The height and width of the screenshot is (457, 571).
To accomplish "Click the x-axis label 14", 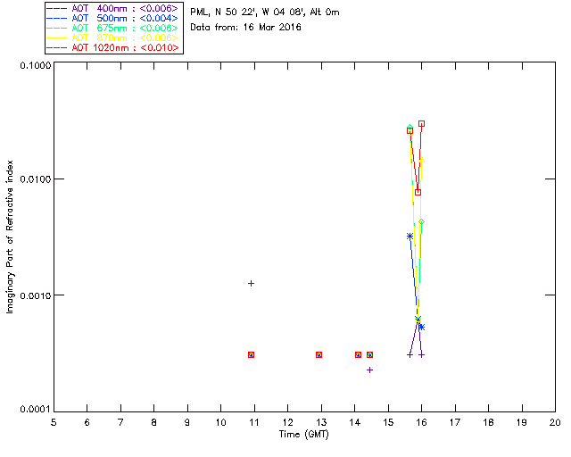I will [x=355, y=422].
